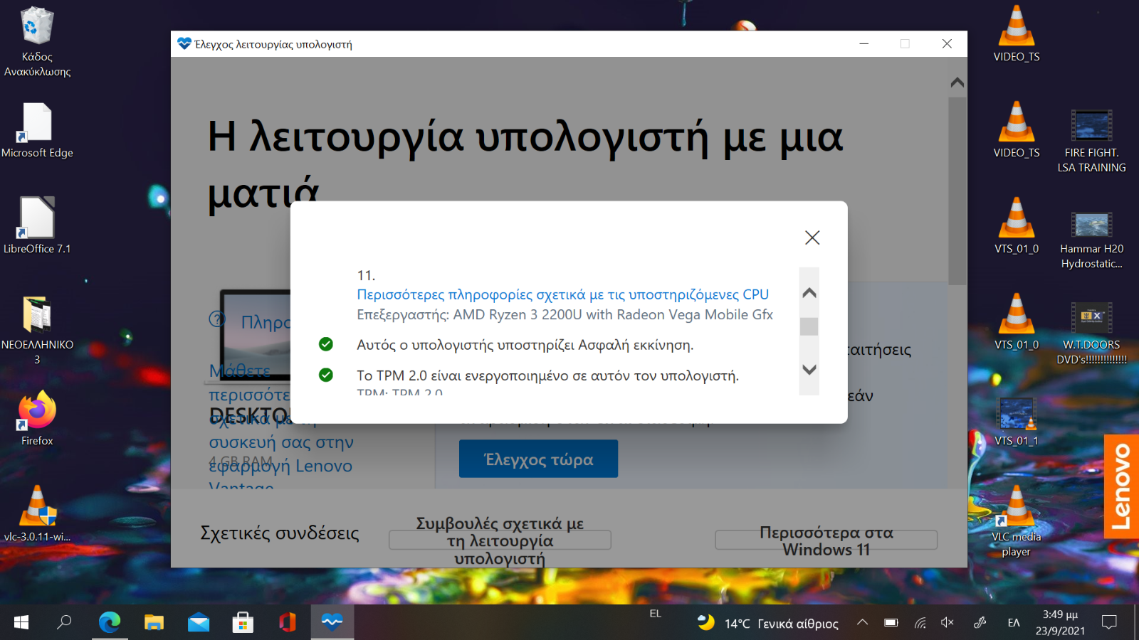Close the Windows 11 compatibility results dialog
1139x640 pixels.
[x=812, y=238]
